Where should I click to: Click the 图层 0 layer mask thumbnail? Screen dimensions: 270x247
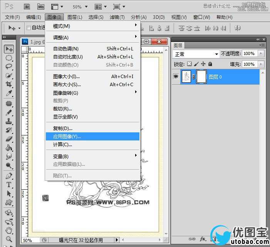click(201, 77)
